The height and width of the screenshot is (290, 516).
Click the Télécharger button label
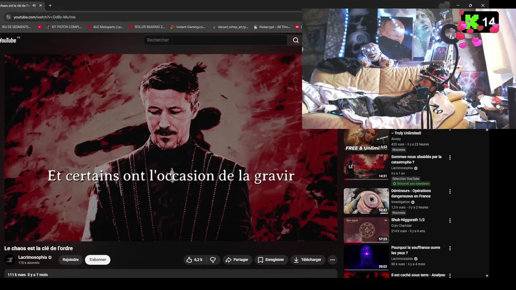[x=311, y=260]
